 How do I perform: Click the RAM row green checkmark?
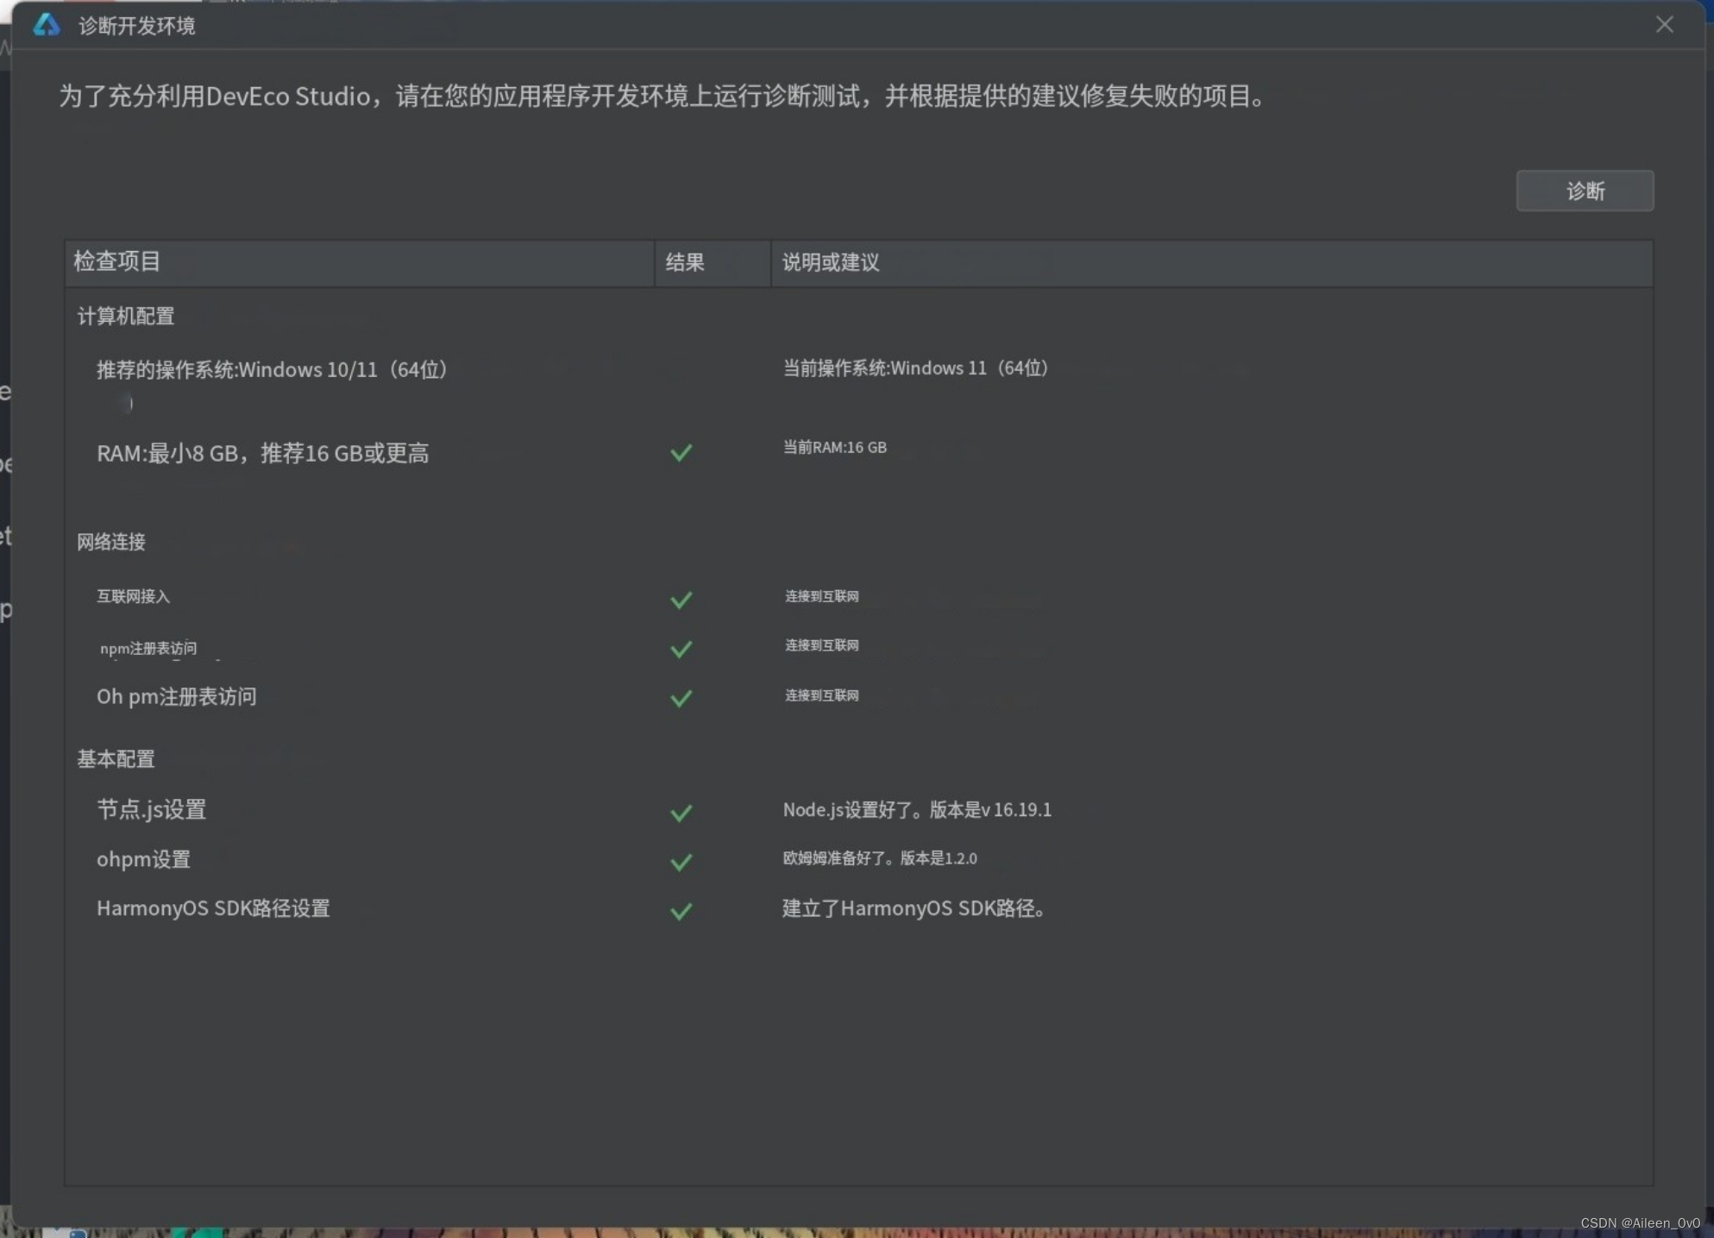click(681, 452)
